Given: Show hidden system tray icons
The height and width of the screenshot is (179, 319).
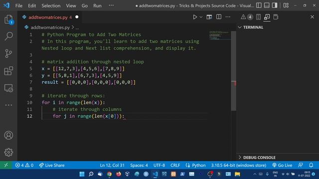Looking at the screenshot, I should (x=255, y=174).
